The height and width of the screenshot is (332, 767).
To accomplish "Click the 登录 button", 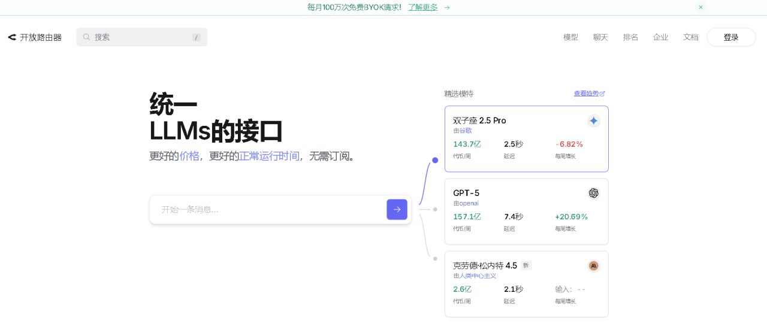I will pyautogui.click(x=731, y=37).
